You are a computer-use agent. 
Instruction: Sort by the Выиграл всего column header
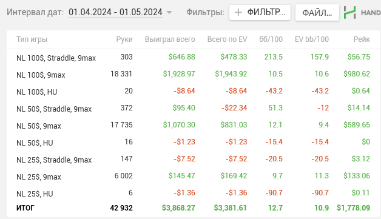[170, 39]
